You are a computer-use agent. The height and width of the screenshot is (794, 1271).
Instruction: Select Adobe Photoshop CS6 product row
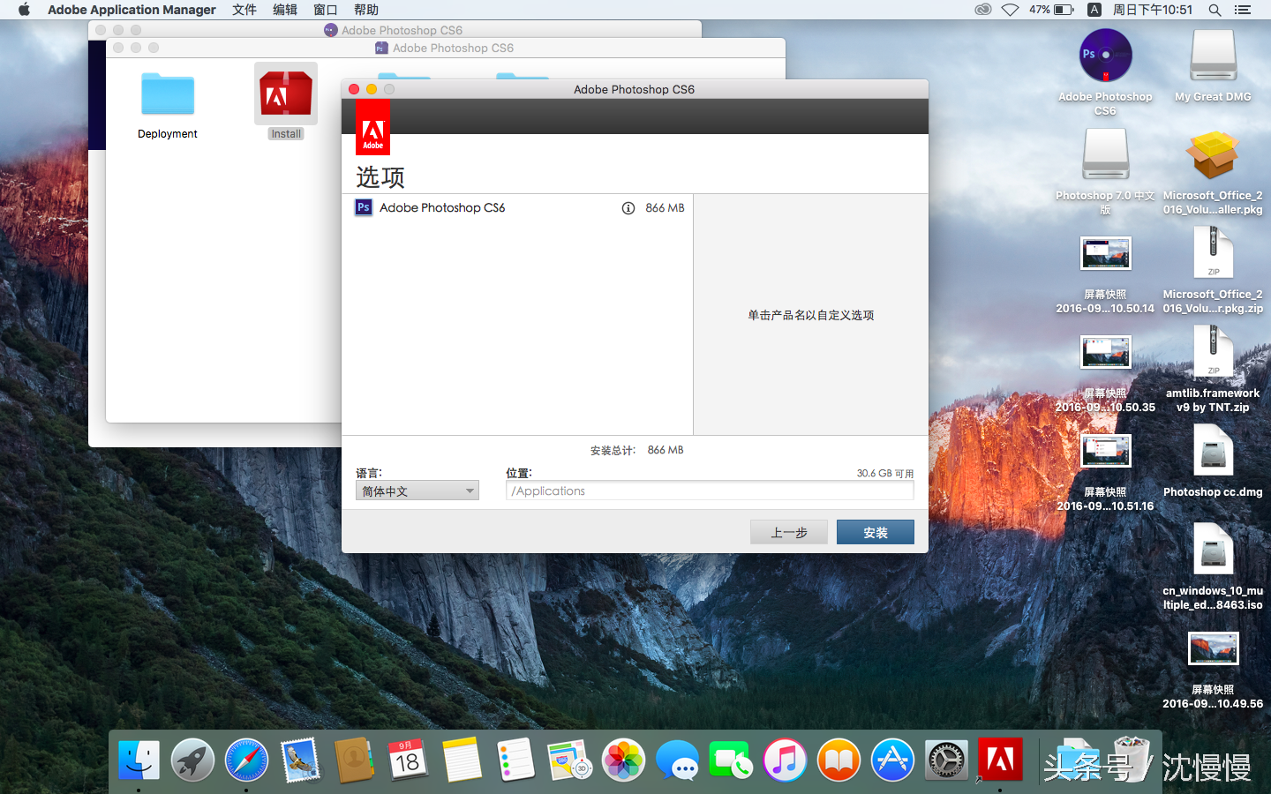click(517, 208)
